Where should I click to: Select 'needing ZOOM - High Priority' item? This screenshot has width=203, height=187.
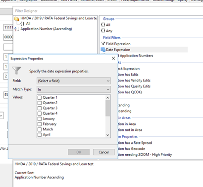(145, 155)
